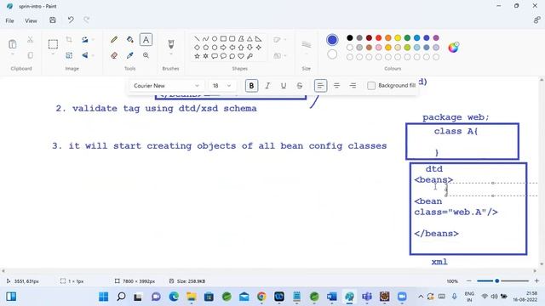Pick the diagonal line shape
Viewport: 545px width, 306px height.
(x=197, y=38)
